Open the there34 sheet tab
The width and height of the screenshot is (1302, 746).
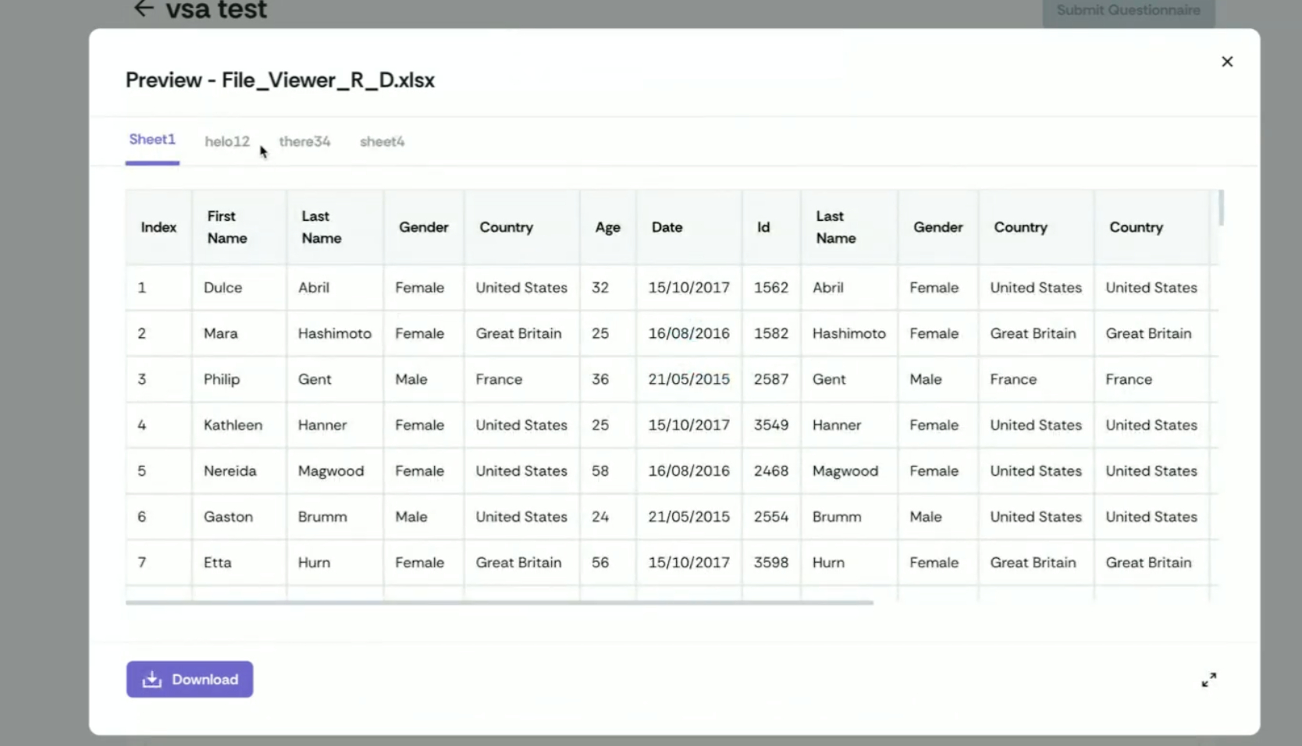[x=304, y=141]
